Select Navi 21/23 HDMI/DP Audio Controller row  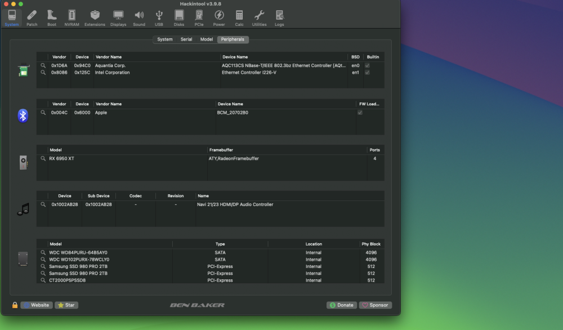tap(211, 204)
